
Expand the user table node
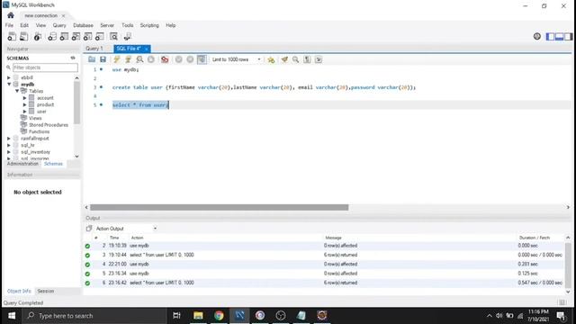point(24,112)
